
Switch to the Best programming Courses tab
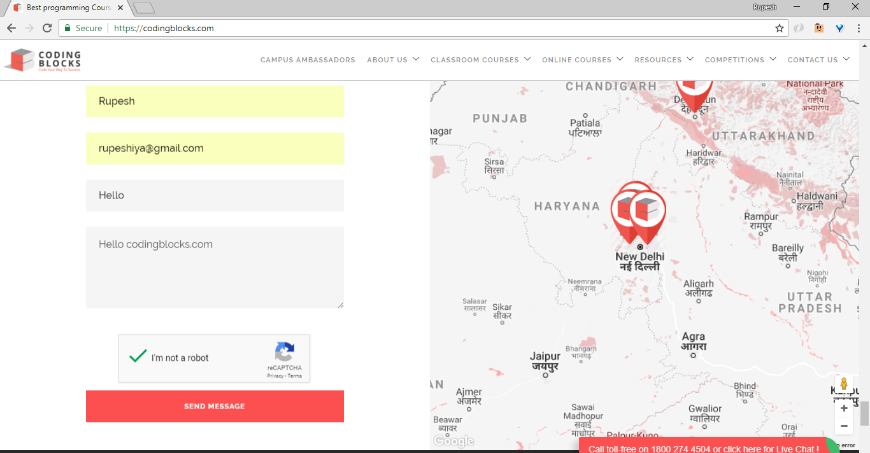pos(64,7)
